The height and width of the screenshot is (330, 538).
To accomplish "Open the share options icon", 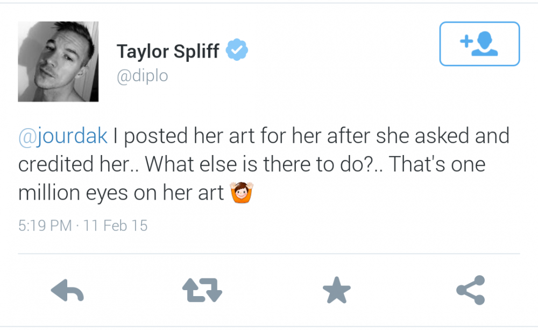I will click(x=471, y=290).
